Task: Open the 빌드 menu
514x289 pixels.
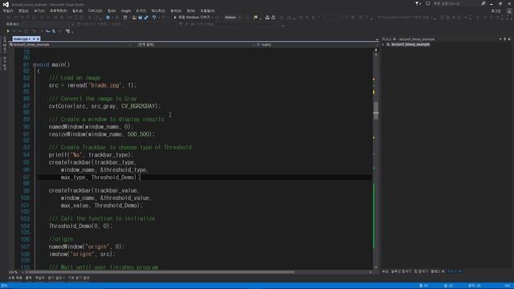Action: [77, 10]
